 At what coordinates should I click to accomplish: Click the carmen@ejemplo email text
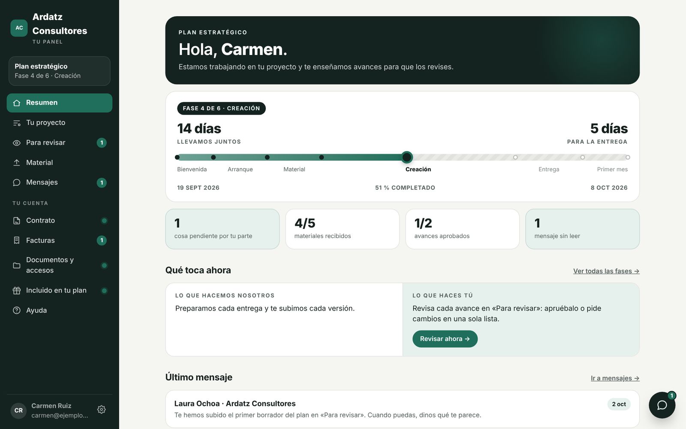pyautogui.click(x=60, y=415)
